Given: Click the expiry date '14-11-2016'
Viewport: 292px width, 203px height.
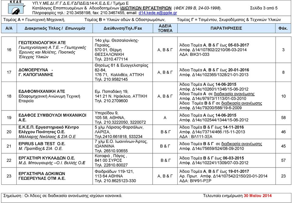Looking at the screenshot, I should pos(233,127).
